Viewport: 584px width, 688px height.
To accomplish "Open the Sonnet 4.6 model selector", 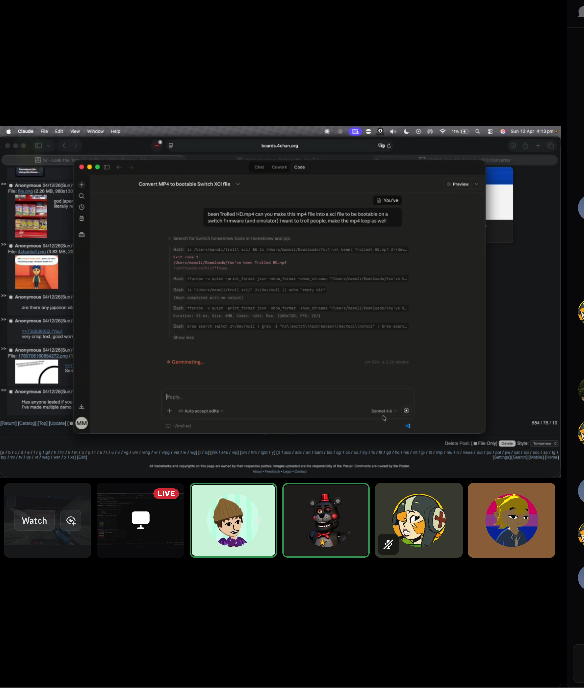I will click(x=384, y=411).
